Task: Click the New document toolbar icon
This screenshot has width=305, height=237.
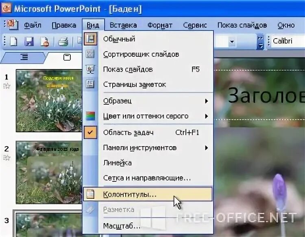Action: pyautogui.click(x=13, y=41)
